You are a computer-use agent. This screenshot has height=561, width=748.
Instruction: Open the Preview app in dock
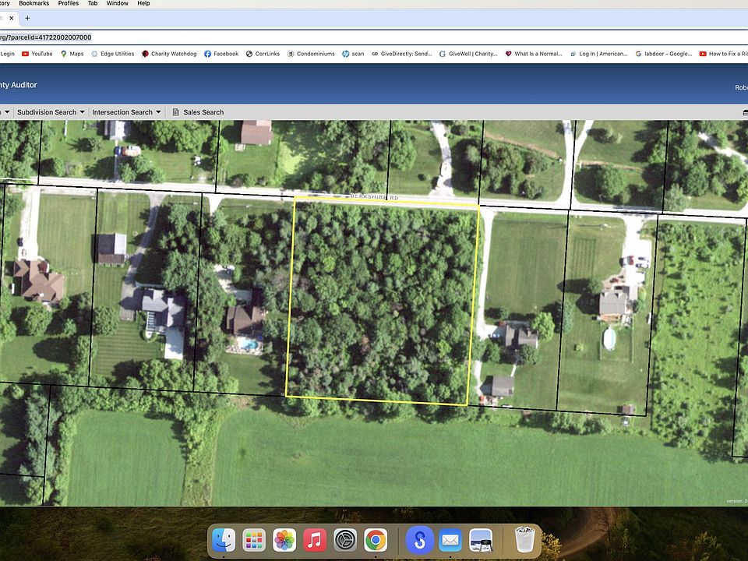pyautogui.click(x=480, y=540)
